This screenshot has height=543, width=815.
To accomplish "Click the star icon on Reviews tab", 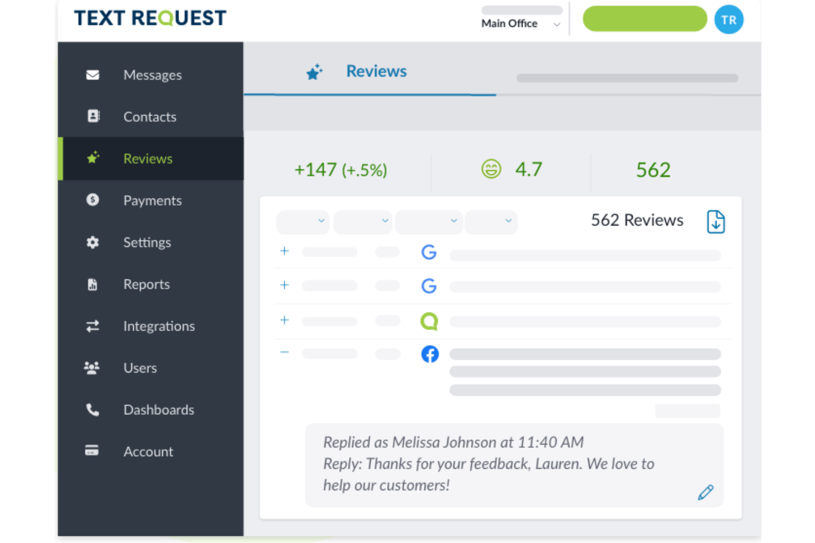I will (314, 72).
